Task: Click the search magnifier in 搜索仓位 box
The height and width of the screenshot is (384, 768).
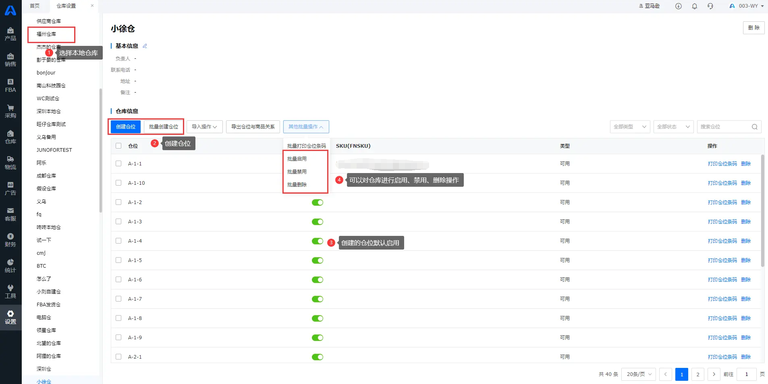Action: (x=755, y=127)
